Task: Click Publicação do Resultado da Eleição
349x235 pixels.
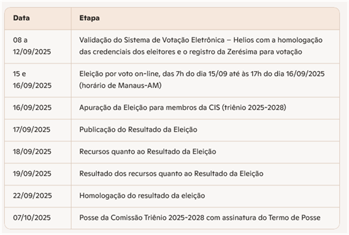Action: click(x=138, y=130)
